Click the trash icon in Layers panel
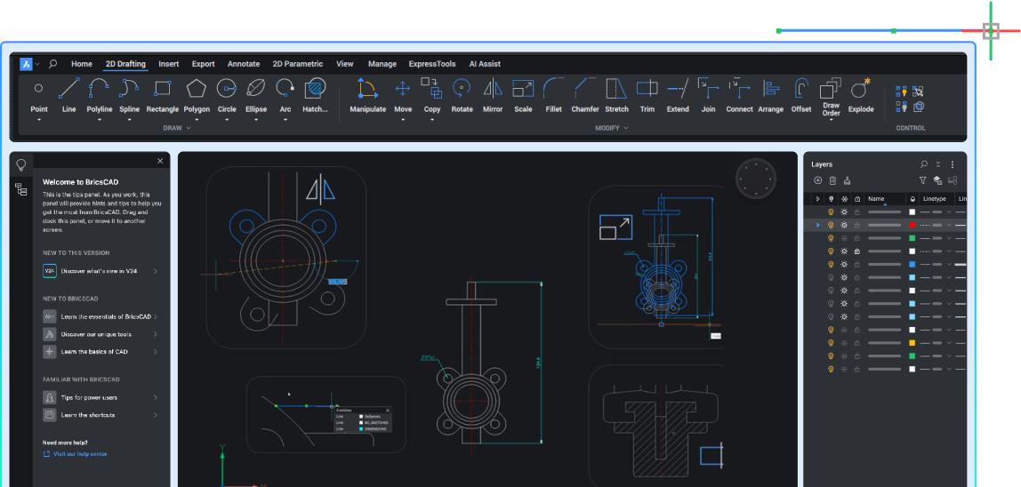The width and height of the screenshot is (1021, 487). 832,180
